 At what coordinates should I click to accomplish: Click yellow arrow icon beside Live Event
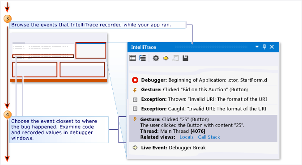(x=135, y=148)
